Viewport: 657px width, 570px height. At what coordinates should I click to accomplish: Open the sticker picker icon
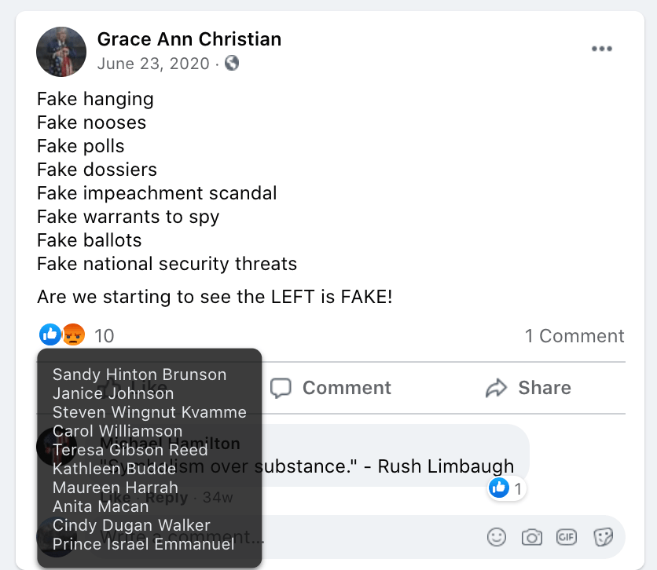point(603,537)
